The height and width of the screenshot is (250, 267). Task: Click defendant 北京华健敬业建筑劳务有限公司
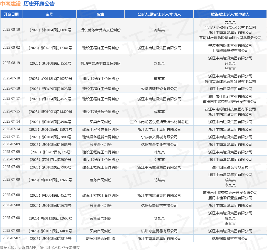click(x=230, y=27)
